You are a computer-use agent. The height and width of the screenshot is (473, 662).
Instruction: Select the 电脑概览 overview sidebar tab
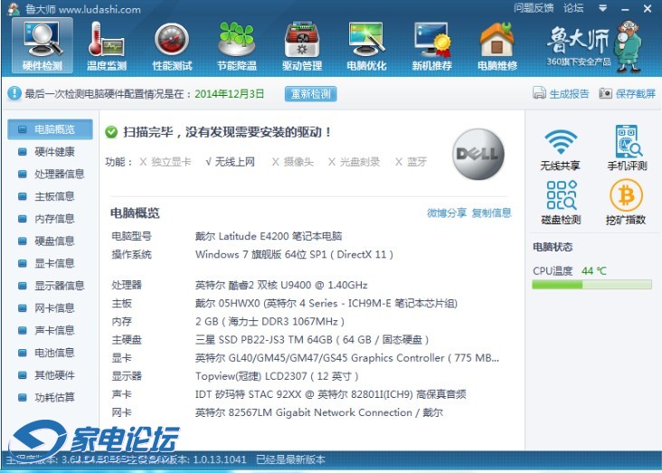point(51,129)
